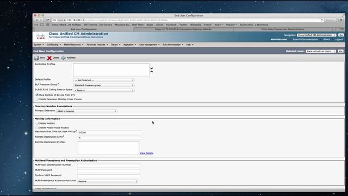Open downloads icon at toolbar right

click(341, 20)
